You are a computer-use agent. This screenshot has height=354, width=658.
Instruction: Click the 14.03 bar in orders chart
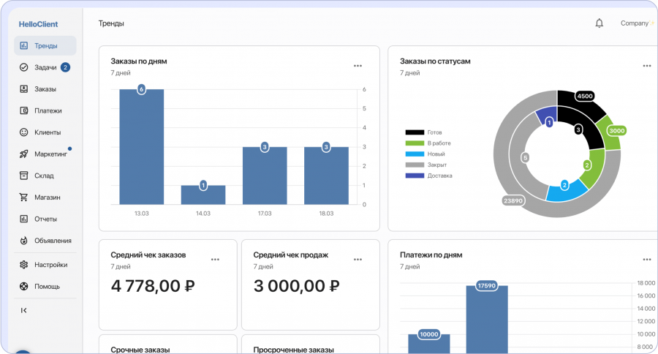tap(203, 195)
